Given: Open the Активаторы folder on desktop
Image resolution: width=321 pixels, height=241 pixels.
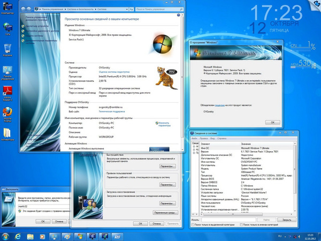Looking at the screenshot, I should 7,132.
